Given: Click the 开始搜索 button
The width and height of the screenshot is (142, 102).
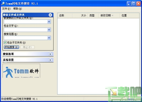Looking at the screenshot, I should 12,47.
